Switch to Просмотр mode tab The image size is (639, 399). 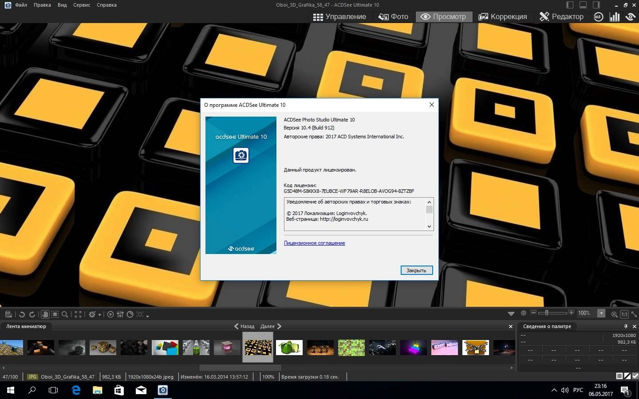tap(443, 17)
